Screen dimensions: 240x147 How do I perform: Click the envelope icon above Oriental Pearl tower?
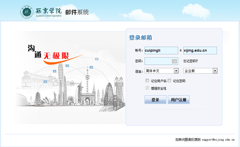[91, 67]
